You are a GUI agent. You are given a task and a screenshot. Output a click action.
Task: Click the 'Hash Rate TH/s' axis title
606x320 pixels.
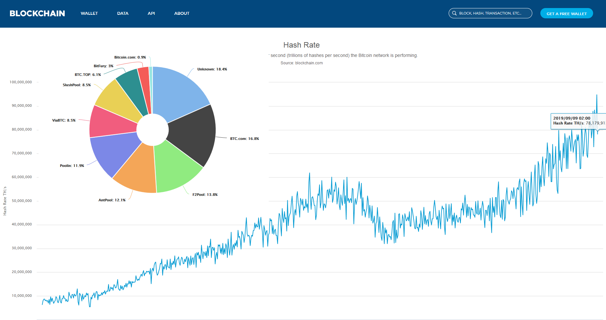pyautogui.click(x=5, y=201)
